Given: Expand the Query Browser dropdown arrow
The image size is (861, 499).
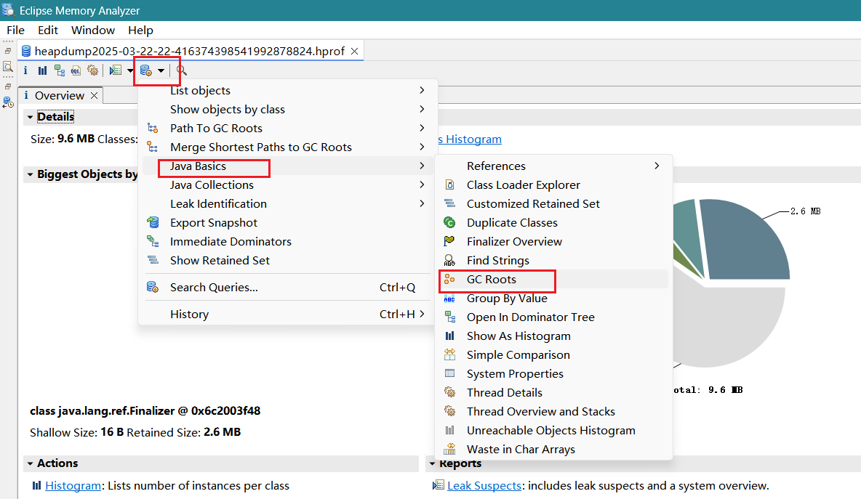Looking at the screenshot, I should [x=161, y=70].
